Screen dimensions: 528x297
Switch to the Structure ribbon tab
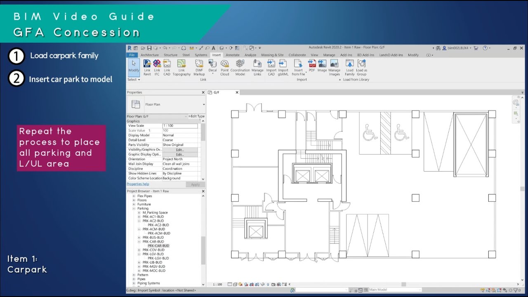click(x=170, y=55)
